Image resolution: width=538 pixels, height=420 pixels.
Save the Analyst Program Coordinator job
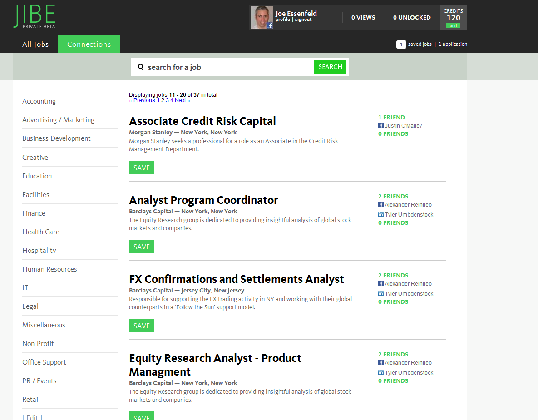pyautogui.click(x=142, y=247)
